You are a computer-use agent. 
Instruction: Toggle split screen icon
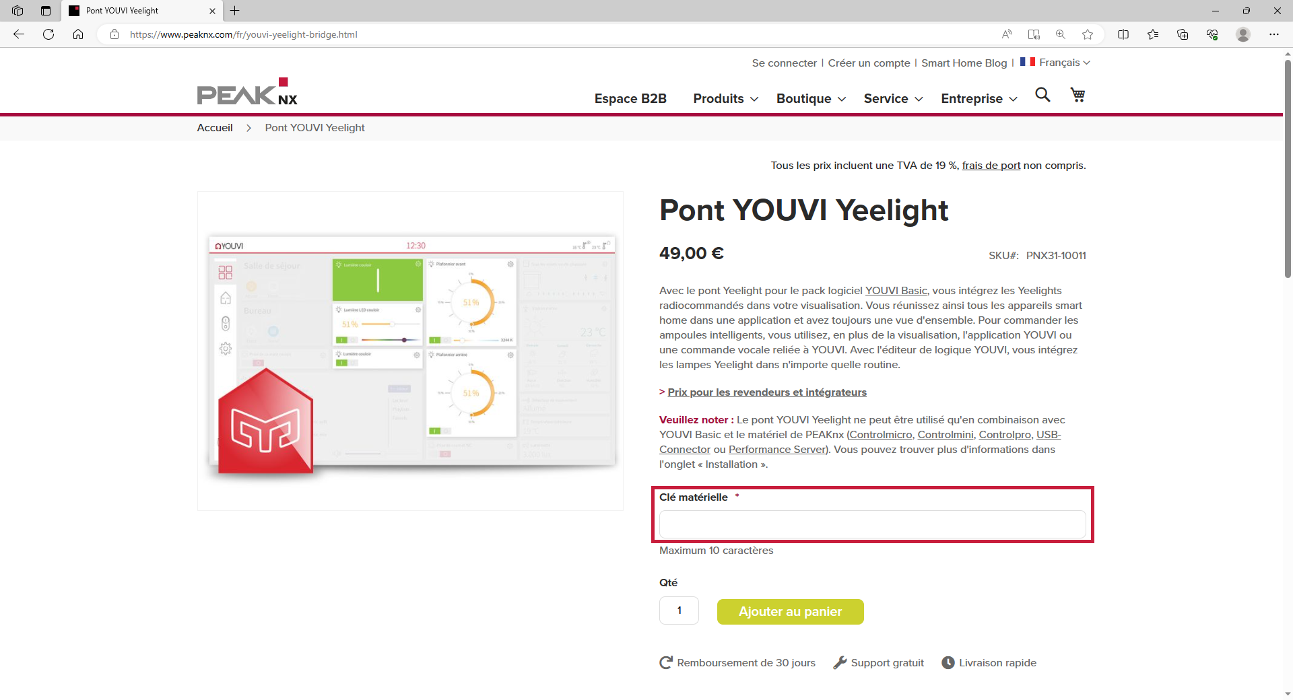pyautogui.click(x=1123, y=34)
